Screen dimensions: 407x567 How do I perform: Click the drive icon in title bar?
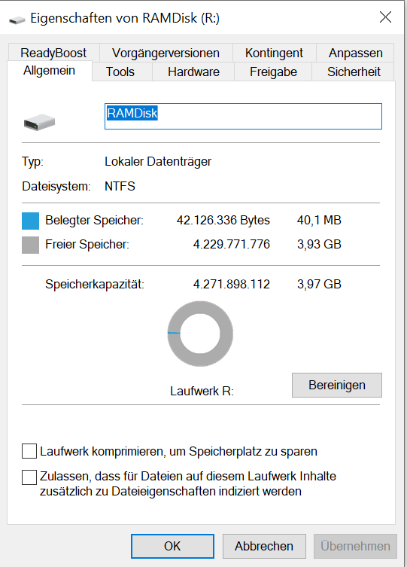tap(17, 20)
